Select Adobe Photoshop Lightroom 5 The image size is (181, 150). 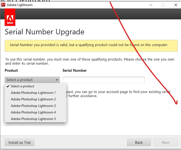point(36,119)
